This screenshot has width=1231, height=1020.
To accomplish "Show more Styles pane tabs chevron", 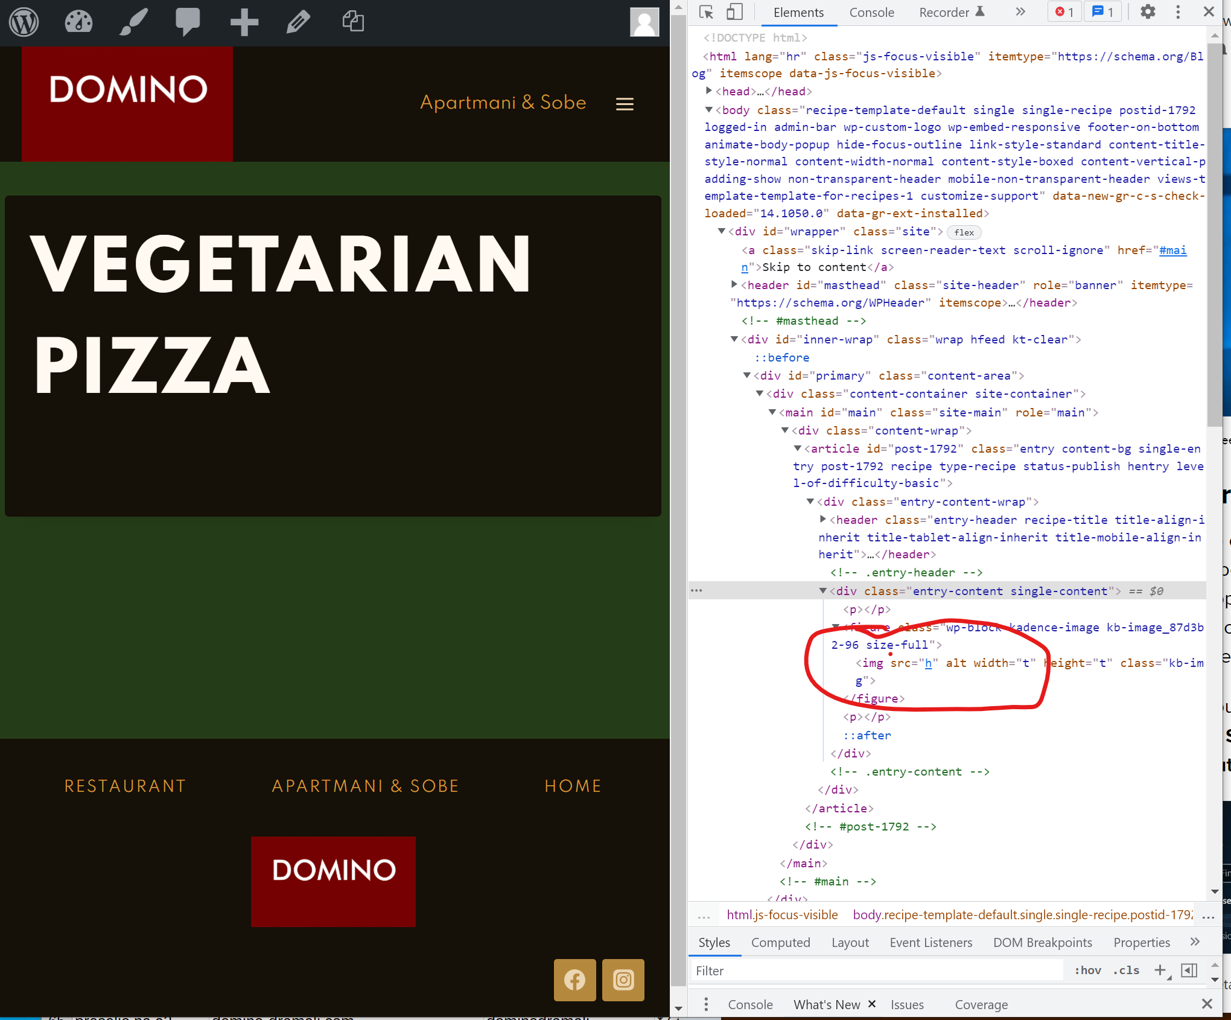I will [1195, 942].
